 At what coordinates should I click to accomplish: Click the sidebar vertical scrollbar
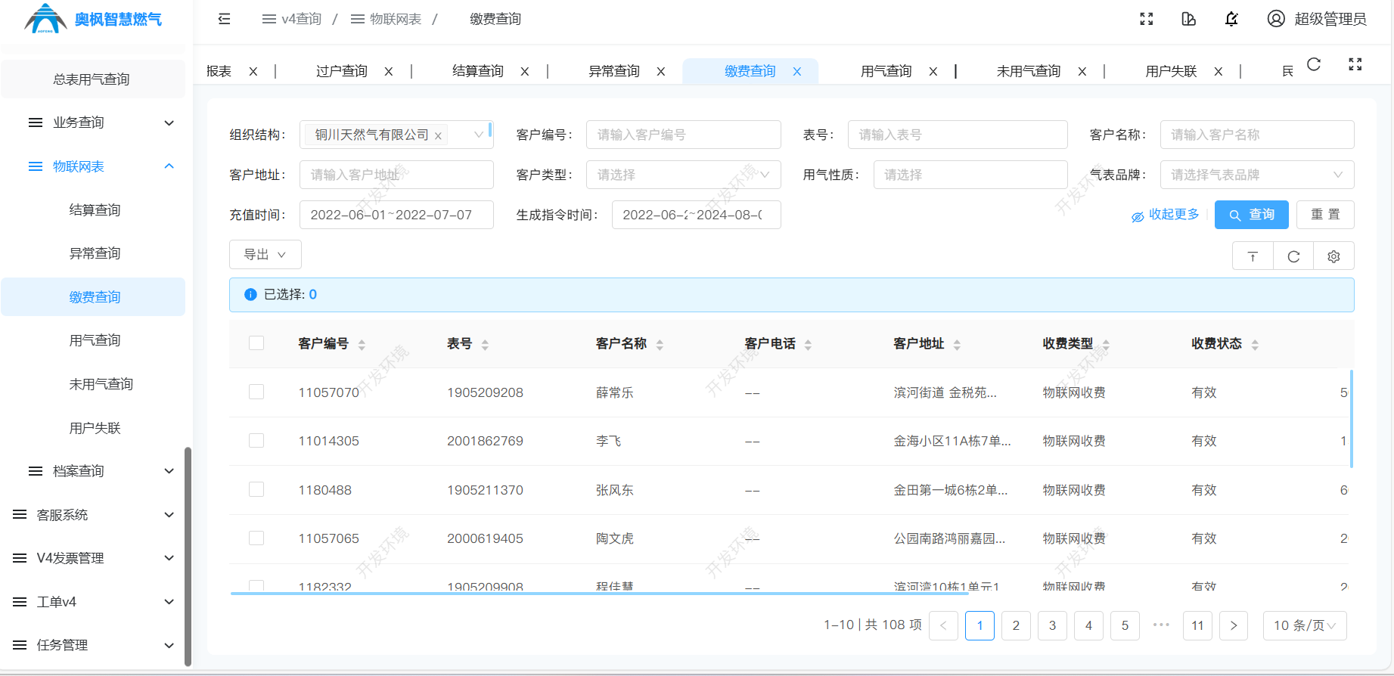tap(188, 557)
